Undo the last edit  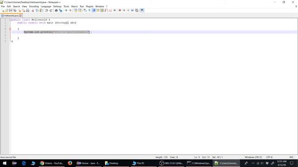(47, 10)
